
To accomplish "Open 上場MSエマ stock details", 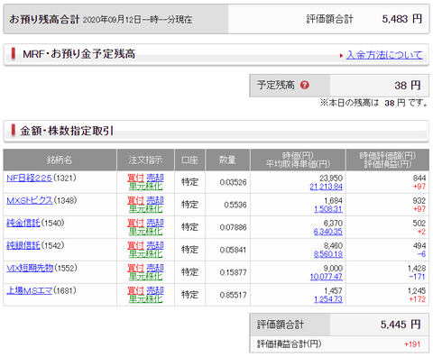I will (x=29, y=290).
